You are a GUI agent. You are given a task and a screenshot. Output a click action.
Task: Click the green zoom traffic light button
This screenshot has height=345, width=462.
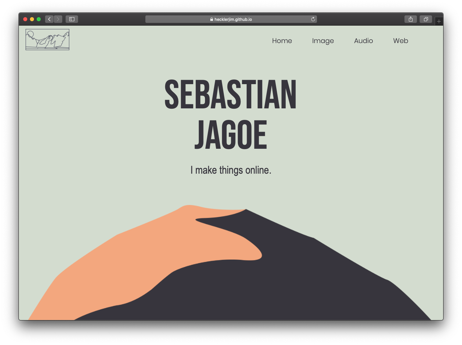[x=39, y=19]
